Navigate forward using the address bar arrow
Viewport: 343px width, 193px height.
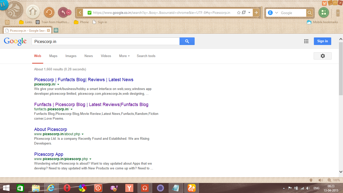coord(256,13)
